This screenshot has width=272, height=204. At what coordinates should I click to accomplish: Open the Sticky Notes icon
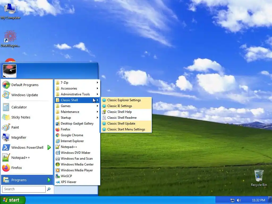tap(6, 117)
